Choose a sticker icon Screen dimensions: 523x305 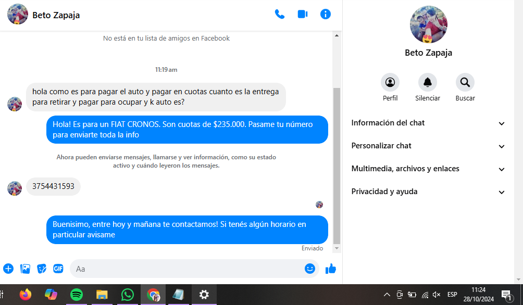(x=42, y=269)
